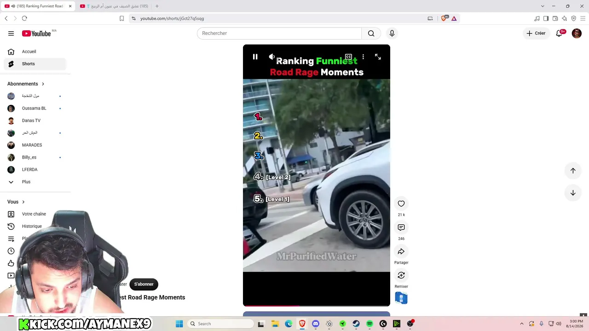Switch to the Arabic-titled second browser tab
This screenshot has width=589, height=331.
pos(114,6)
